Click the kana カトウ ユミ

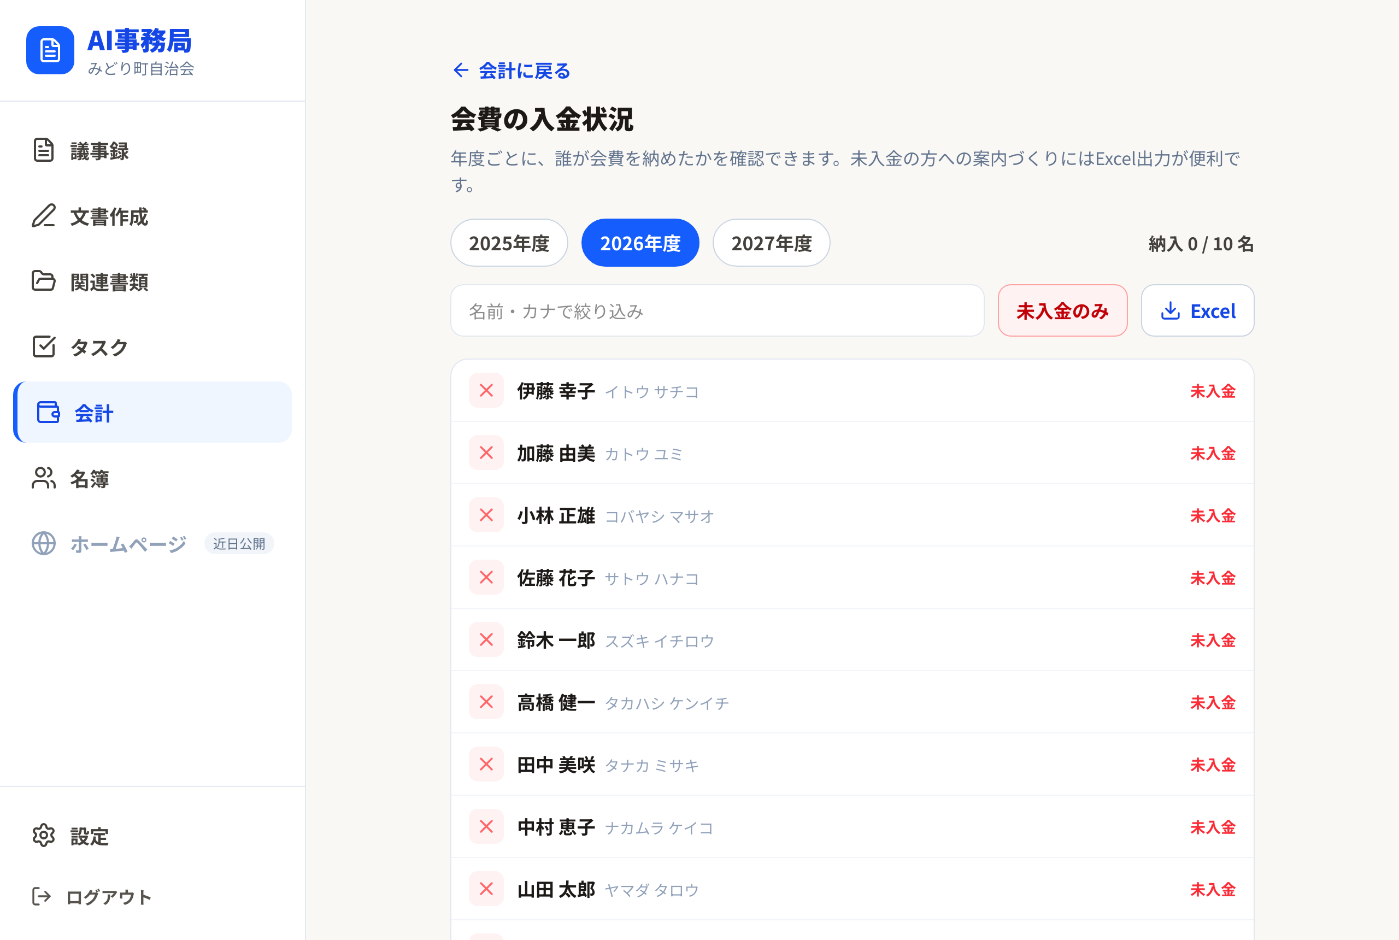pos(644,454)
